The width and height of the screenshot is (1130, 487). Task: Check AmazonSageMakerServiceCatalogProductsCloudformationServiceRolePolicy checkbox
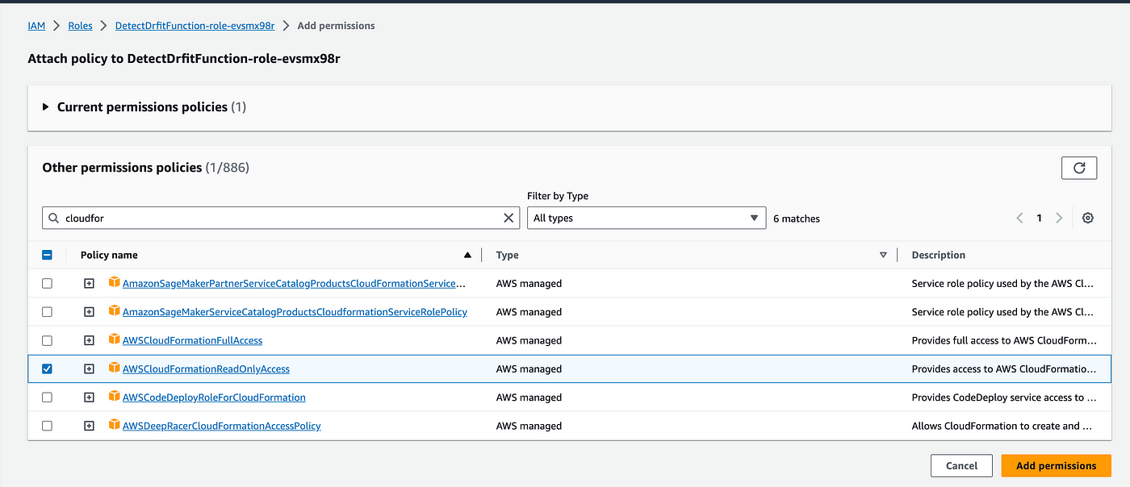coord(47,312)
